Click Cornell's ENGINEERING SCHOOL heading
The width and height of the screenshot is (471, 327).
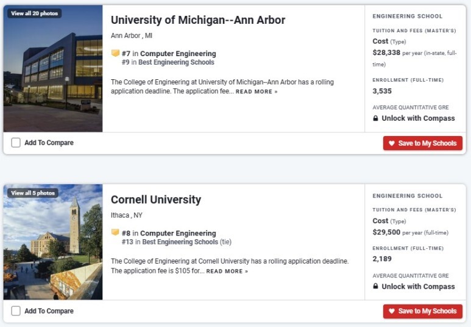pyautogui.click(x=408, y=196)
